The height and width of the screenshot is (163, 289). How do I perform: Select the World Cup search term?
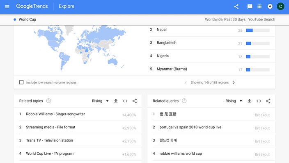click(x=27, y=19)
